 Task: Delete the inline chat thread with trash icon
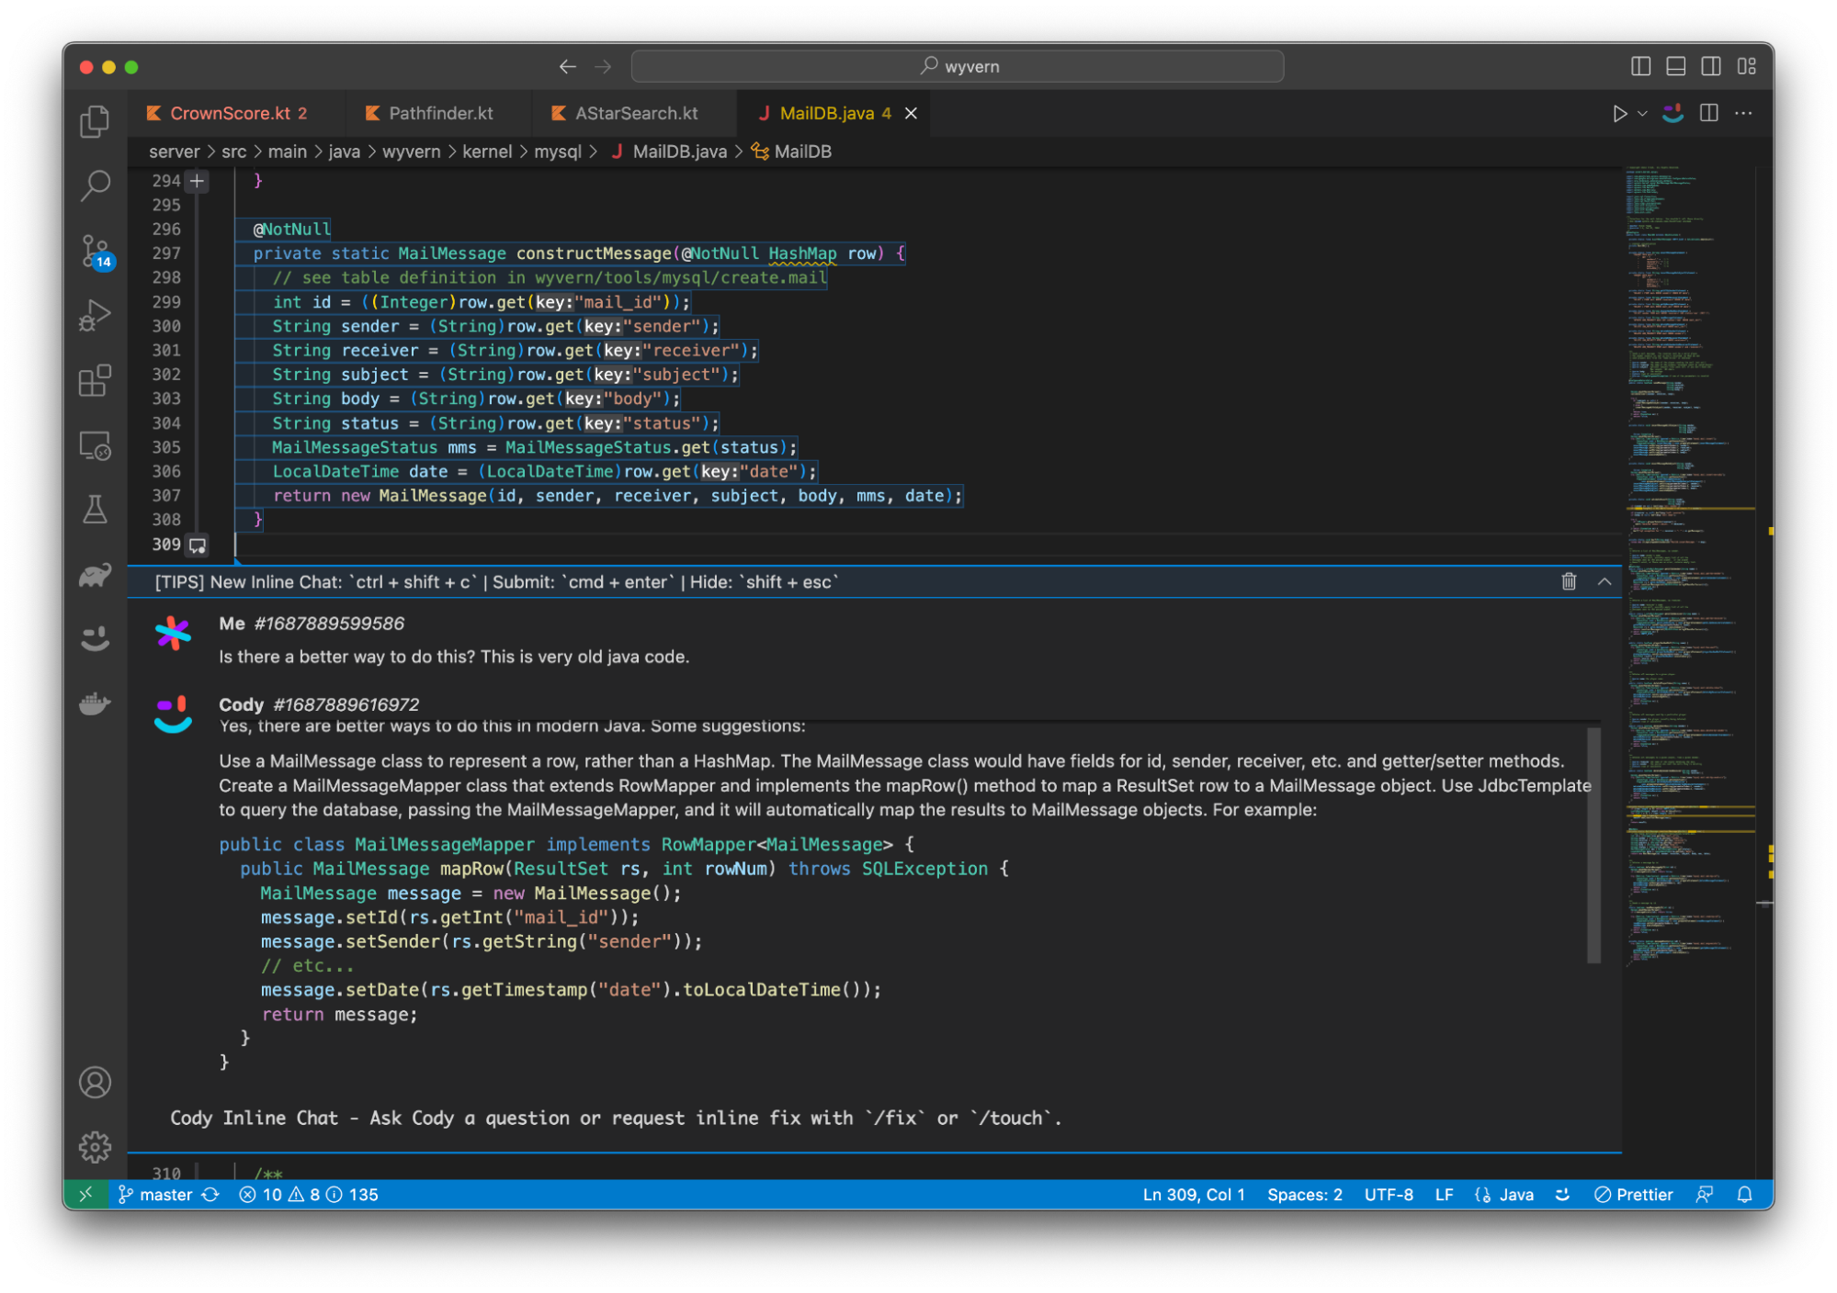coord(1569,581)
